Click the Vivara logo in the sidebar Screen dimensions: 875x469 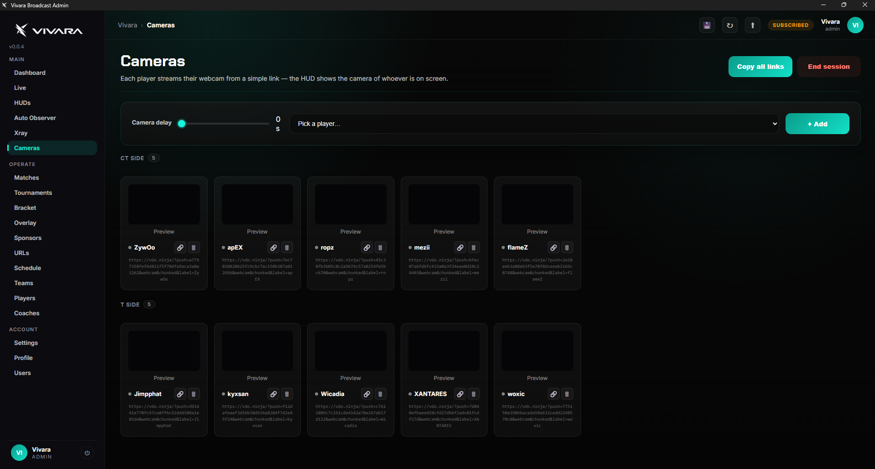pyautogui.click(x=49, y=30)
